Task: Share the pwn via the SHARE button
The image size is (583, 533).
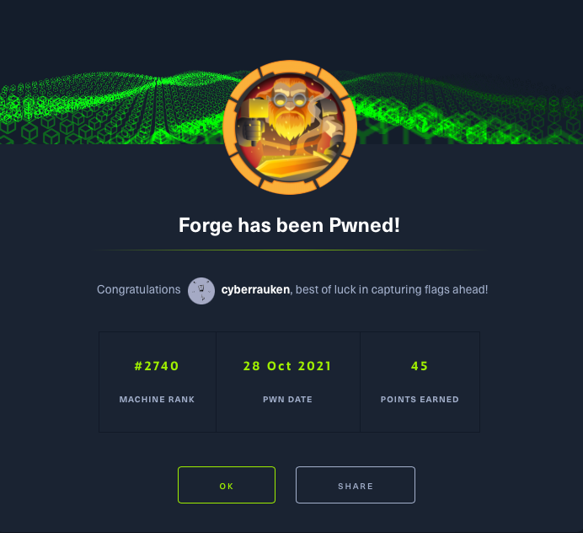Action: pos(356,485)
